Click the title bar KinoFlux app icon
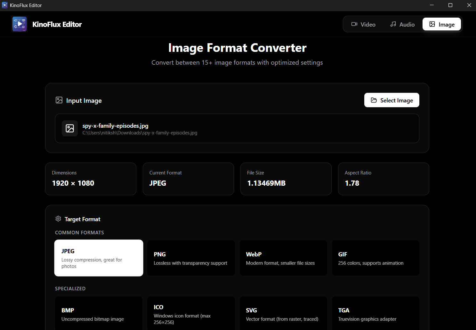This screenshot has width=476, height=330. [x=4, y=5]
